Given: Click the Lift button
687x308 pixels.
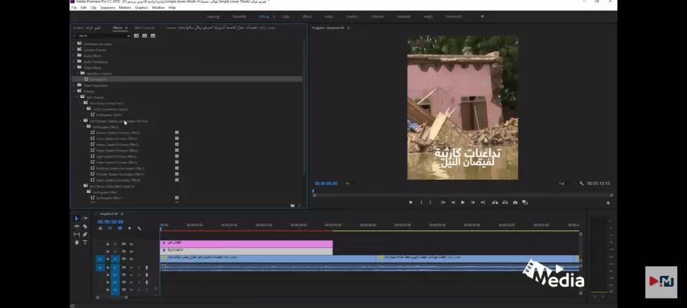Looking at the screenshot, I should (x=495, y=202).
